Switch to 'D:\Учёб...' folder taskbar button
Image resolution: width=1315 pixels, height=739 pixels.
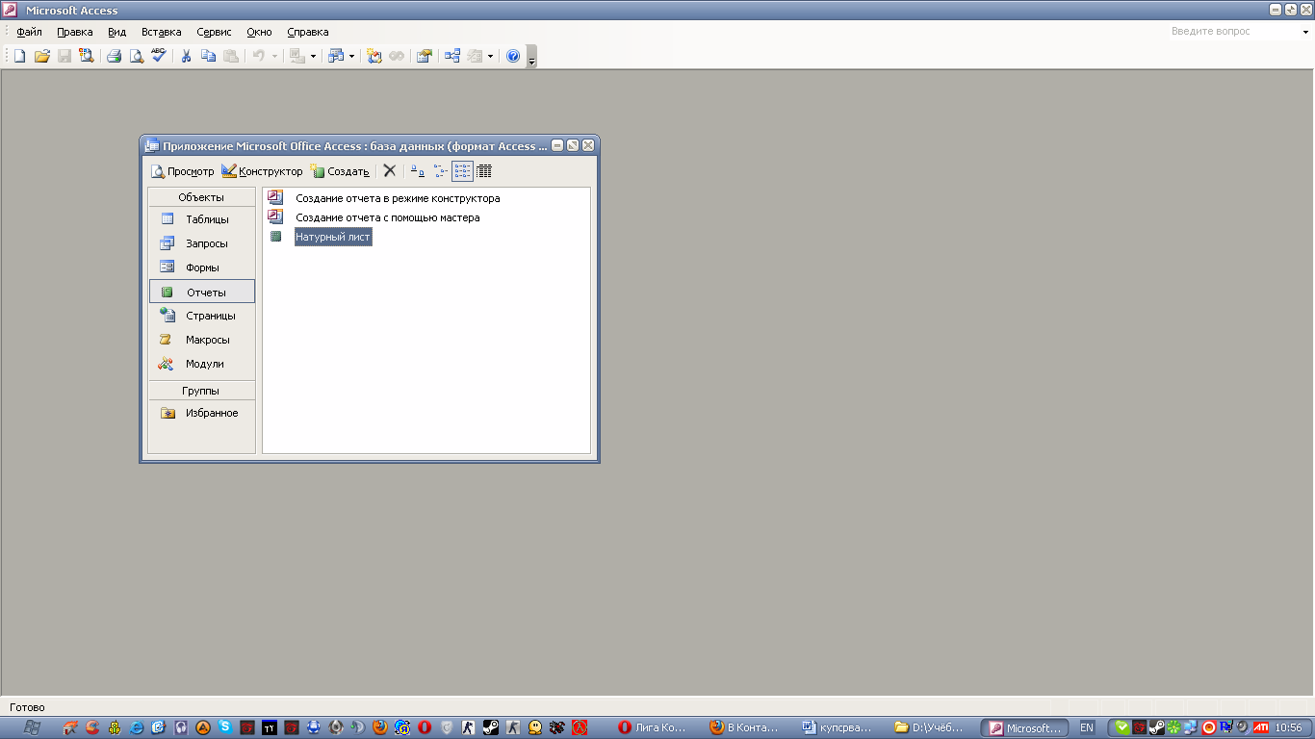click(x=930, y=728)
